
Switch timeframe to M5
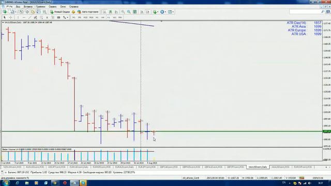click(x=79, y=18)
